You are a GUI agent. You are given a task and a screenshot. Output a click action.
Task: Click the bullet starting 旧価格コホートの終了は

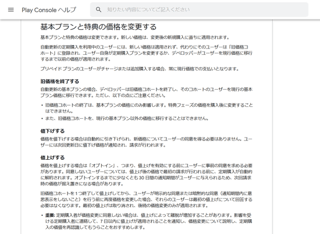point(149,108)
